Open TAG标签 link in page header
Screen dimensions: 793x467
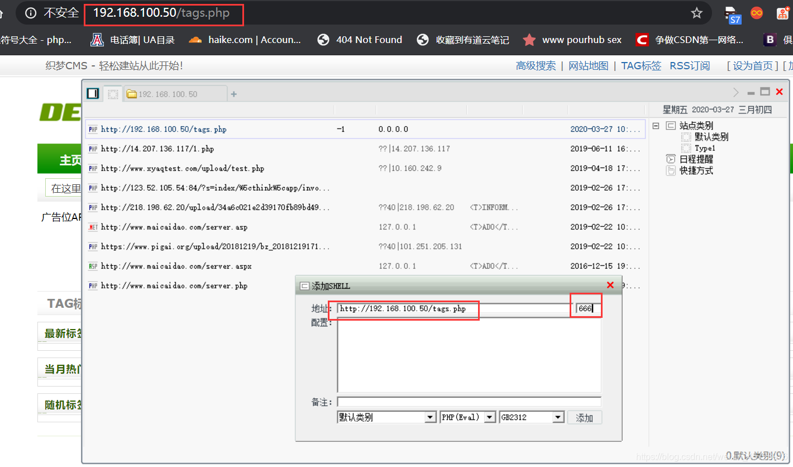click(x=641, y=66)
